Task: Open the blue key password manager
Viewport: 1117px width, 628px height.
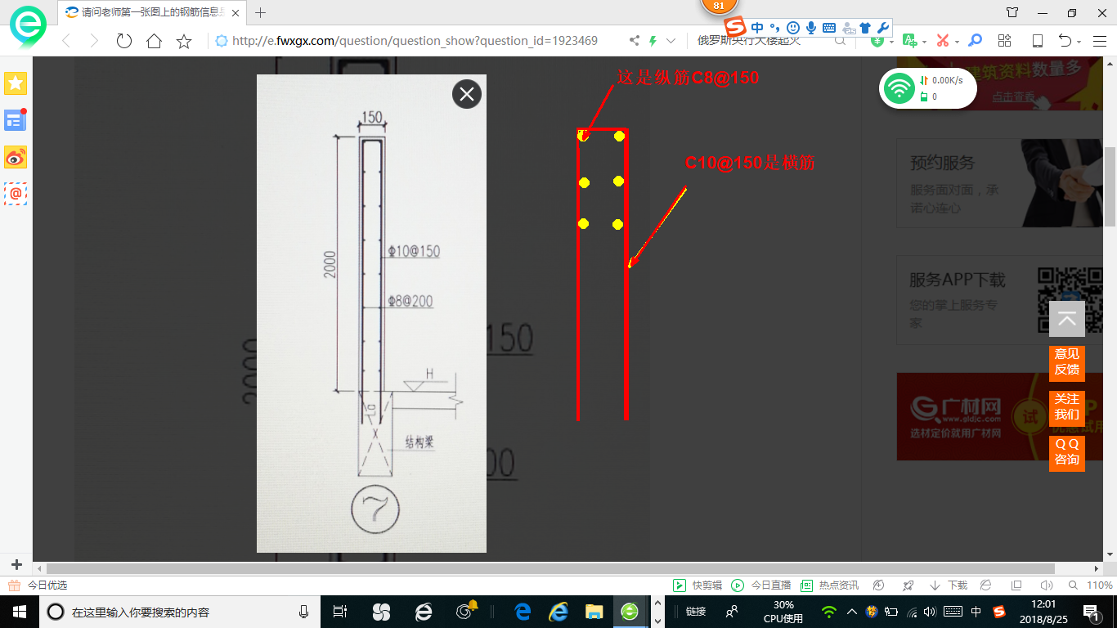Action: (x=975, y=41)
